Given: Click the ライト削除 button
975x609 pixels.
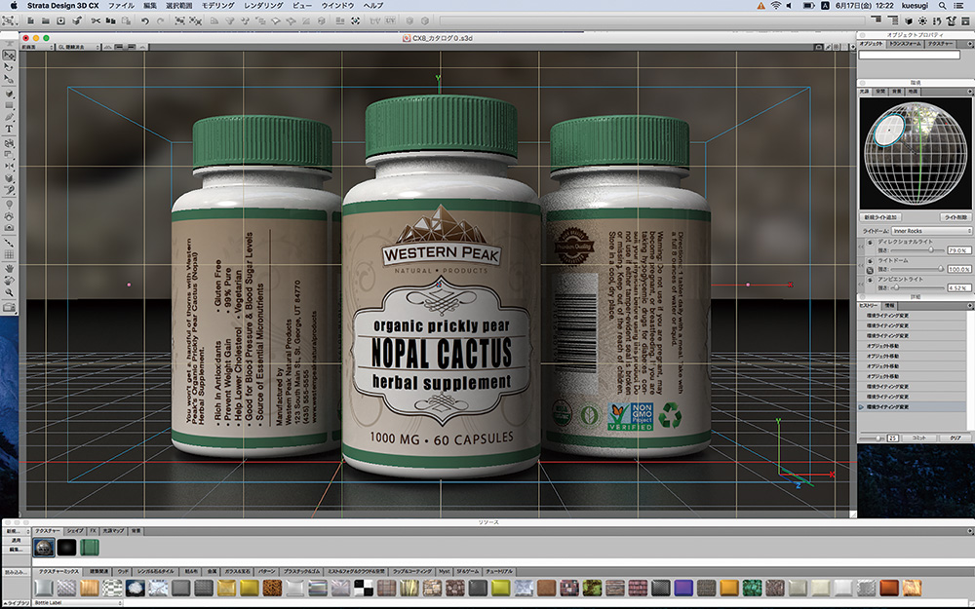Looking at the screenshot, I should [x=956, y=217].
